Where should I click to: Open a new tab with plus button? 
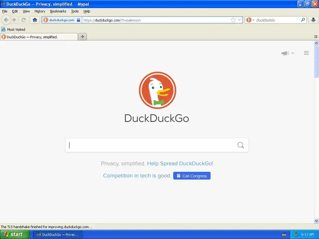point(82,37)
